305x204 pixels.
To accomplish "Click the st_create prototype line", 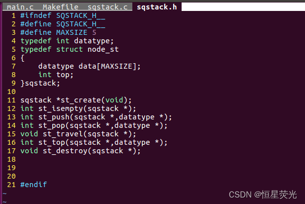I will coord(76,100).
